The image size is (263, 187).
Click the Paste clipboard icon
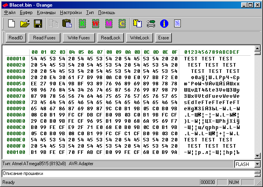click(x=67, y=23)
